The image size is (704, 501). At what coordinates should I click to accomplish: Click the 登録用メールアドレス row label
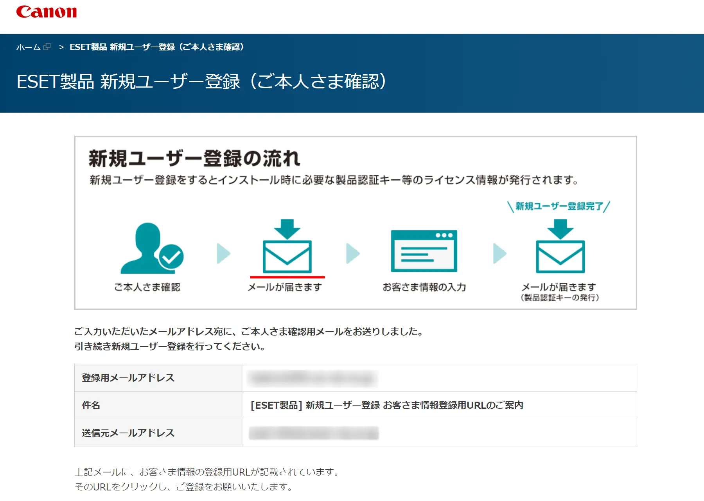(128, 378)
